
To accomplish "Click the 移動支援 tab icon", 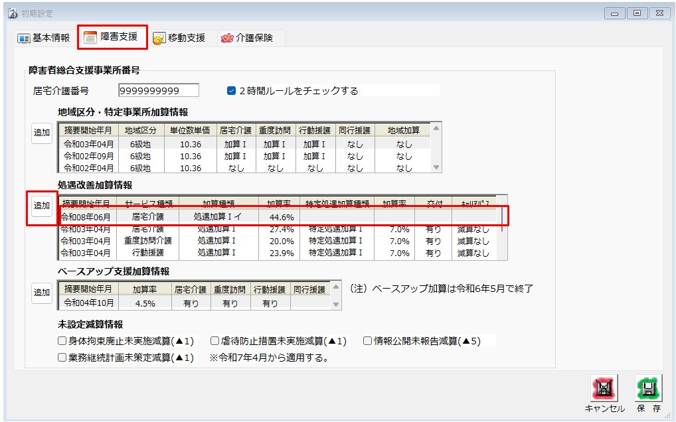I will click(159, 38).
